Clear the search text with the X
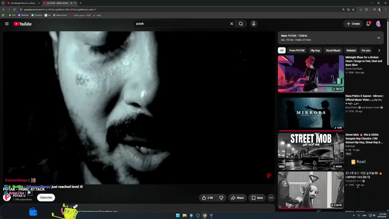The width and height of the screenshot is (389, 219). [232, 24]
